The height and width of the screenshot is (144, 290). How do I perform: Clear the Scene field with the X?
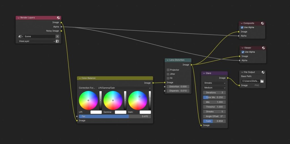57,36
